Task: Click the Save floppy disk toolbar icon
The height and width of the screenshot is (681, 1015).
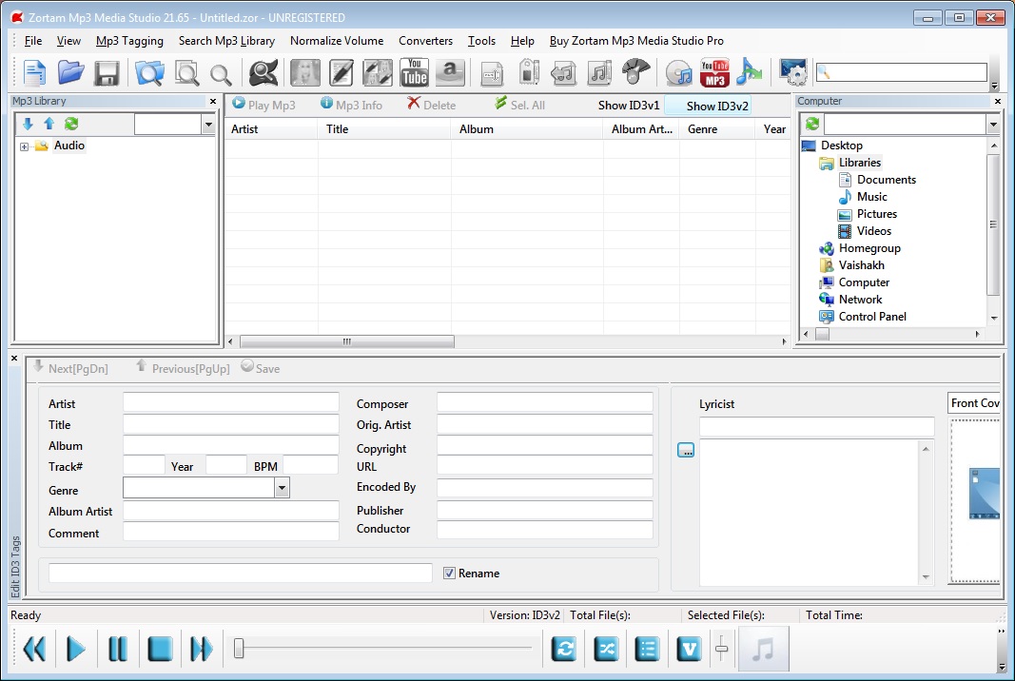Action: pos(106,72)
